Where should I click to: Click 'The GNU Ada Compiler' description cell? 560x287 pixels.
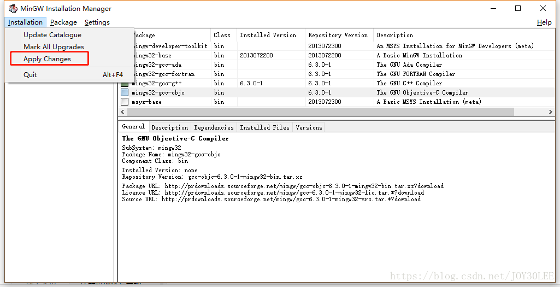click(409, 65)
